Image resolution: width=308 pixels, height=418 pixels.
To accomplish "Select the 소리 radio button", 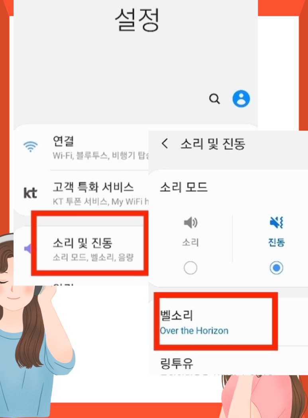I will [x=190, y=267].
